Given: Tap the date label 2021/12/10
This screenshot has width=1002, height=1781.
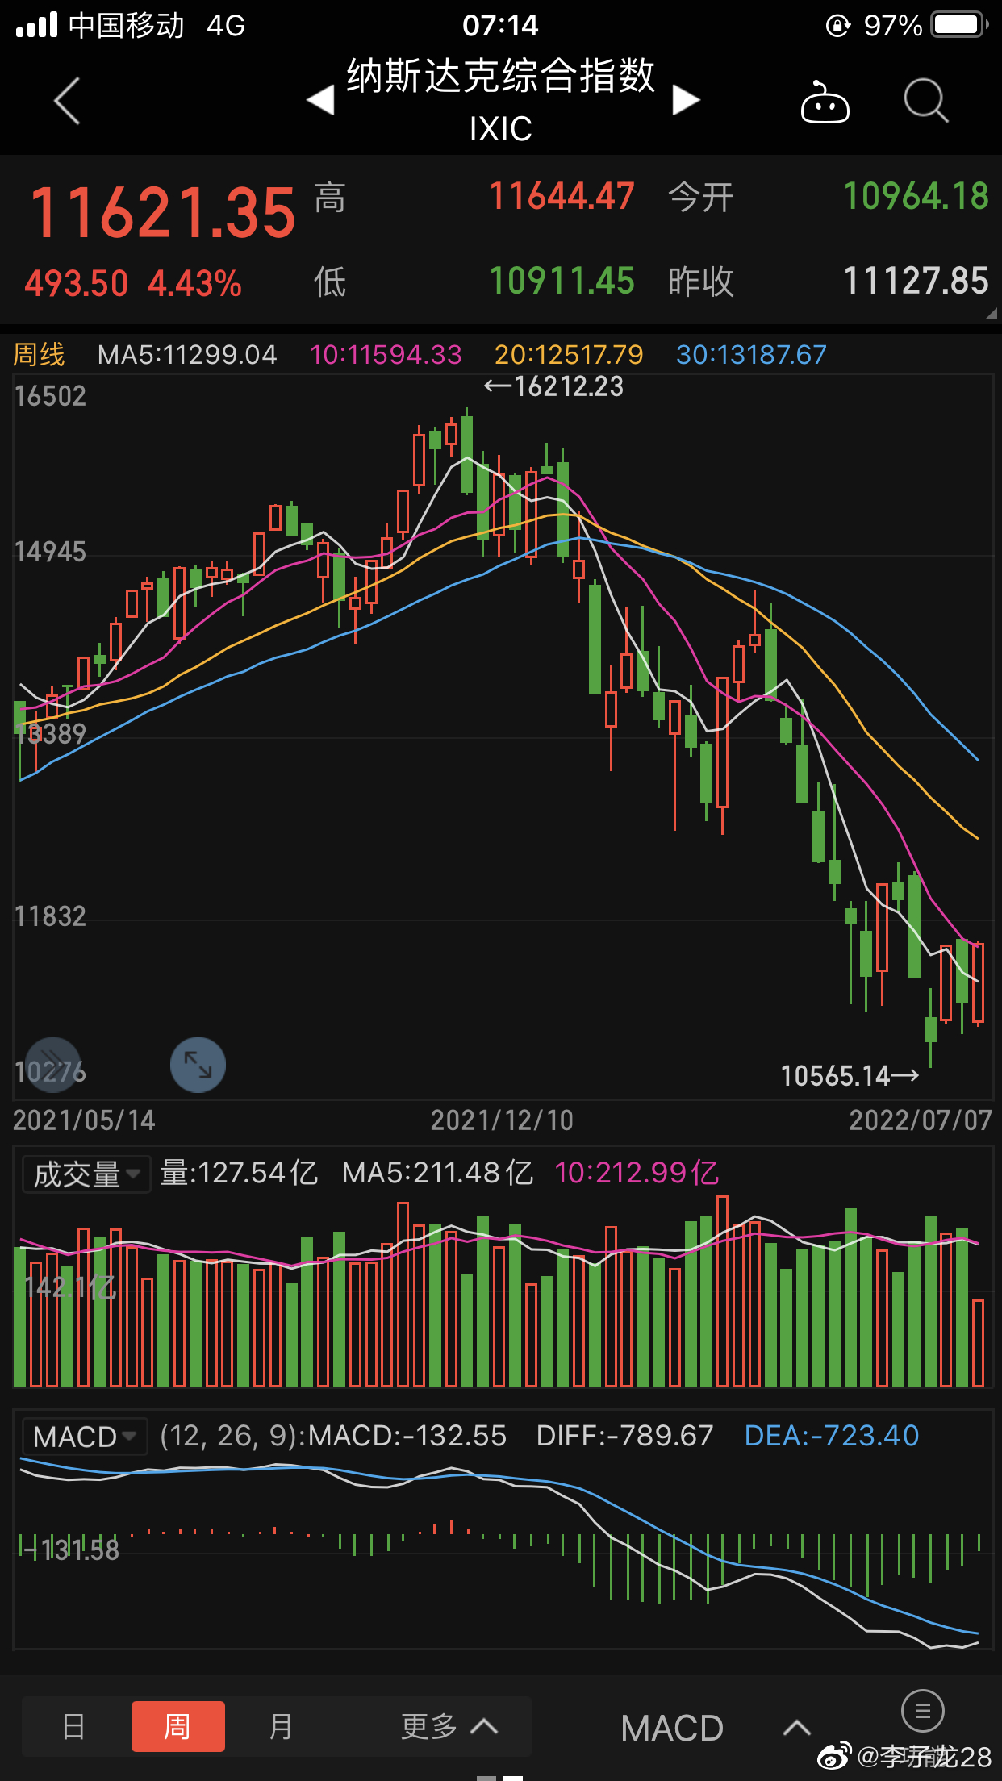Looking at the screenshot, I should pyautogui.click(x=502, y=1120).
